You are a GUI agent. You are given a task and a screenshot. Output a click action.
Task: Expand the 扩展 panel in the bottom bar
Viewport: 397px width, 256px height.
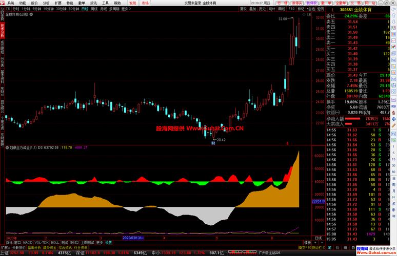(x=5, y=248)
